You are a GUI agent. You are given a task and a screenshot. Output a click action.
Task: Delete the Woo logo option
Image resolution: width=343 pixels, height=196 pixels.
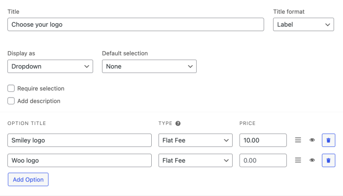[328, 160]
